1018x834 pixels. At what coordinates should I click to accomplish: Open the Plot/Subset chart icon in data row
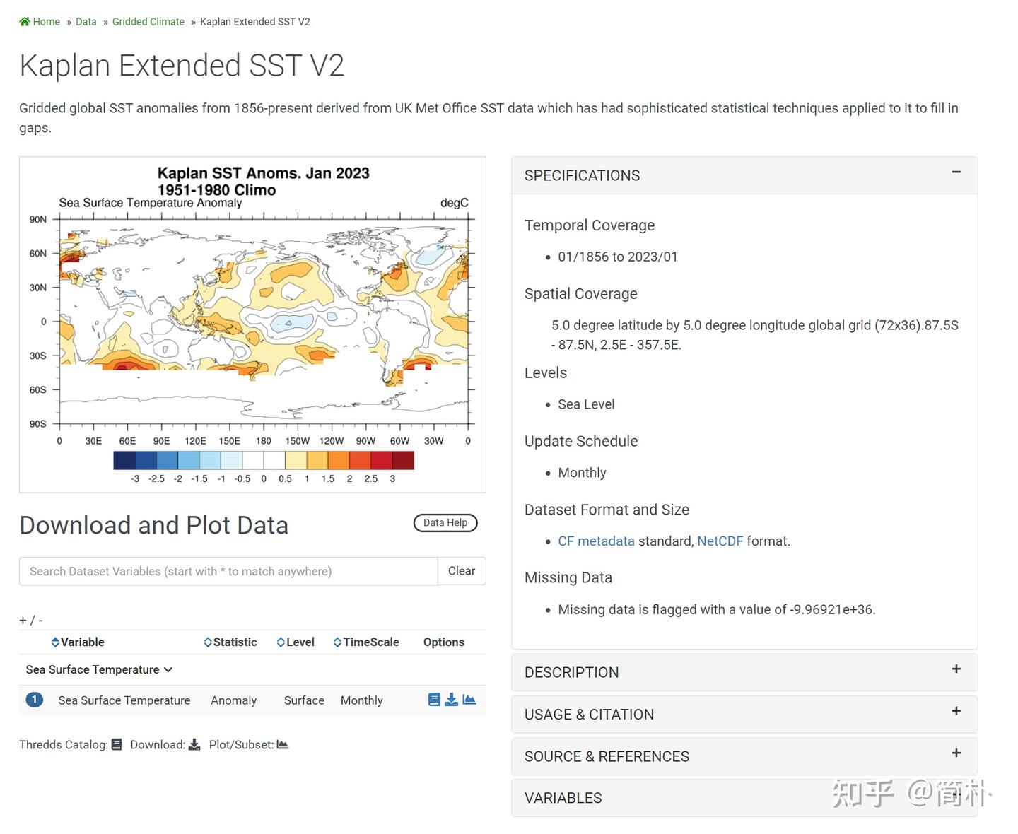point(469,700)
